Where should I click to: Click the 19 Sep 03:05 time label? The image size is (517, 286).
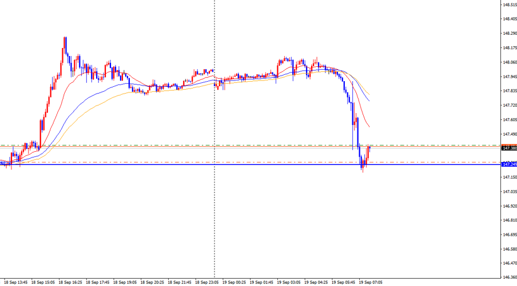[x=288, y=282]
